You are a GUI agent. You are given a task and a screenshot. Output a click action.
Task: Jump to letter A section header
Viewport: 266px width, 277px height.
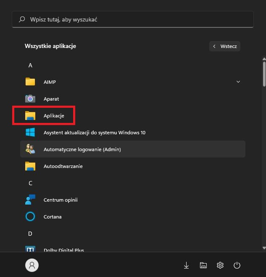pos(30,65)
